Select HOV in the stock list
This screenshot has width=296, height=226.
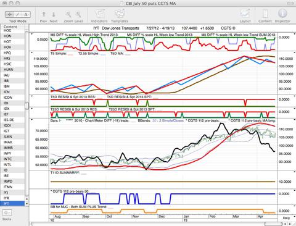click(12, 47)
